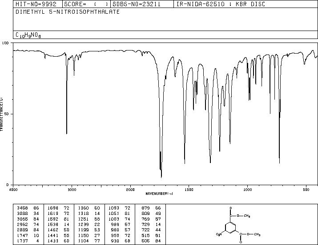Click peak table value 3468
This screenshot has height=245, width=318.
pyautogui.click(x=22, y=208)
